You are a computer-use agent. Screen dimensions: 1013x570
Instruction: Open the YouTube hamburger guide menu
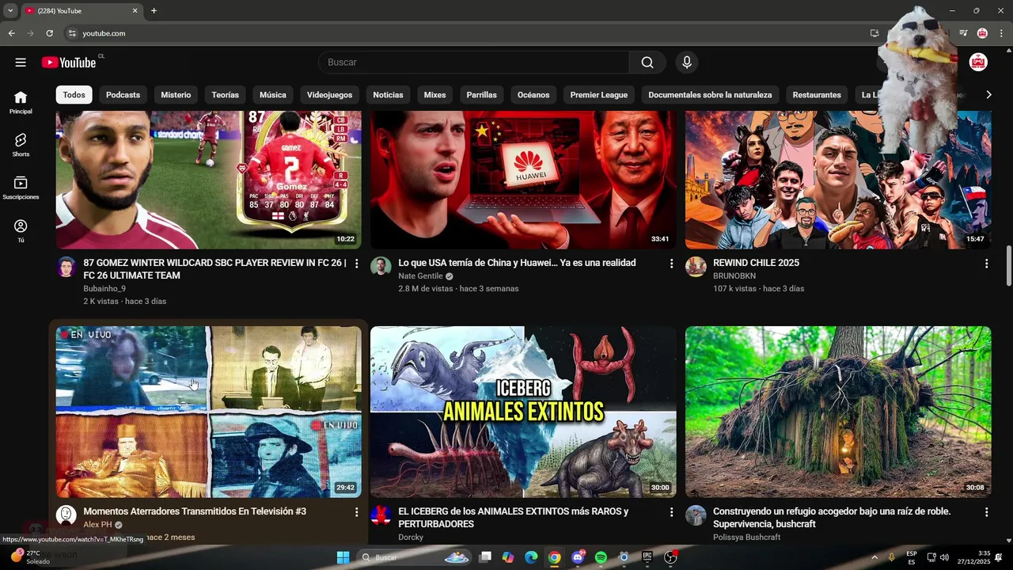click(x=21, y=63)
